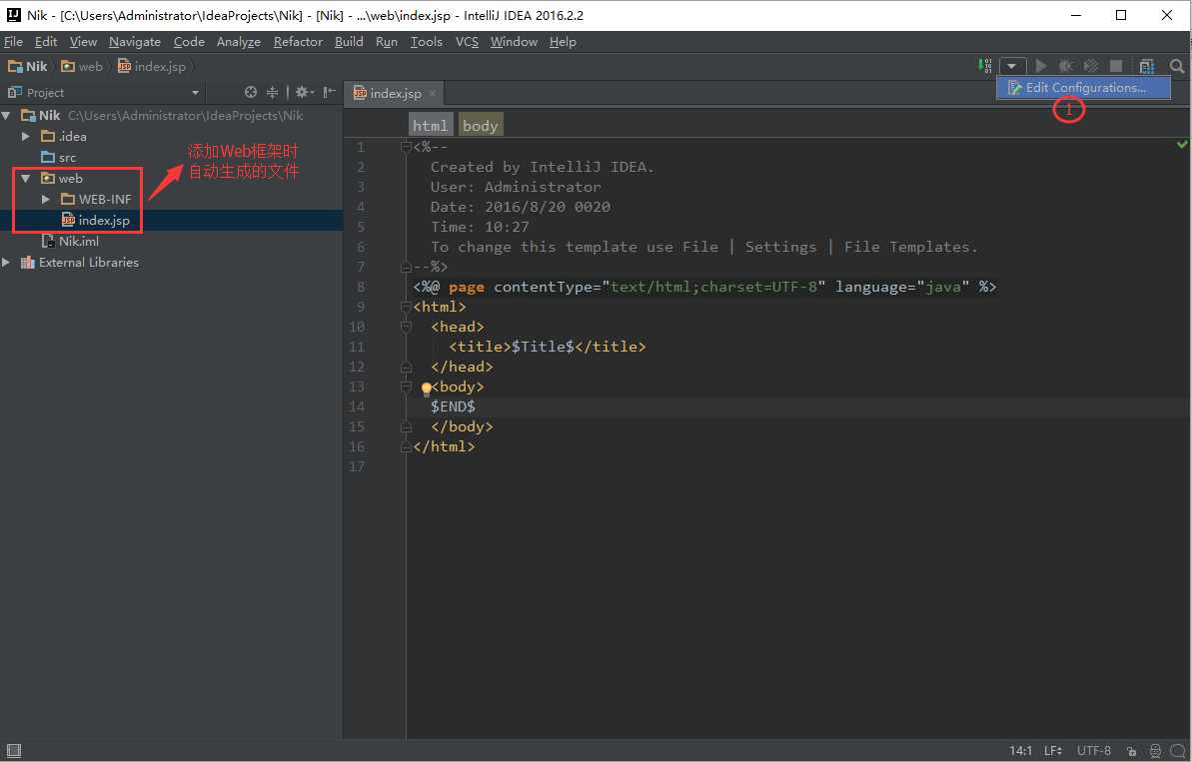Click the Hector inspector icon in status bar
This screenshot has width=1192, height=762.
click(x=1155, y=751)
